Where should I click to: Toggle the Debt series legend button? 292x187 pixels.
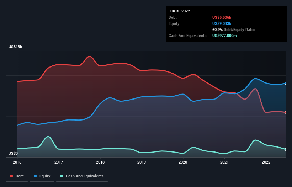click(x=17, y=176)
